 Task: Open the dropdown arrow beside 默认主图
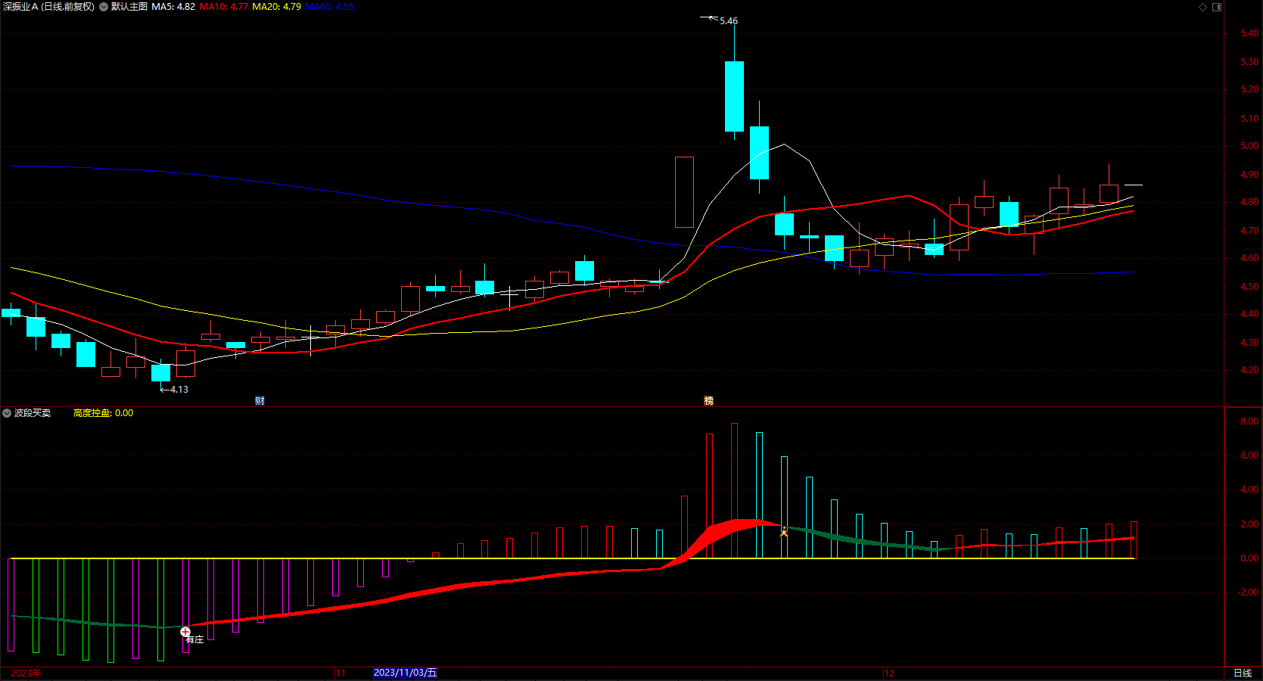point(104,7)
